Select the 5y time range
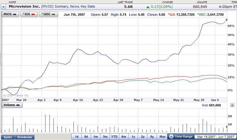237x140 pixels. 152,137
